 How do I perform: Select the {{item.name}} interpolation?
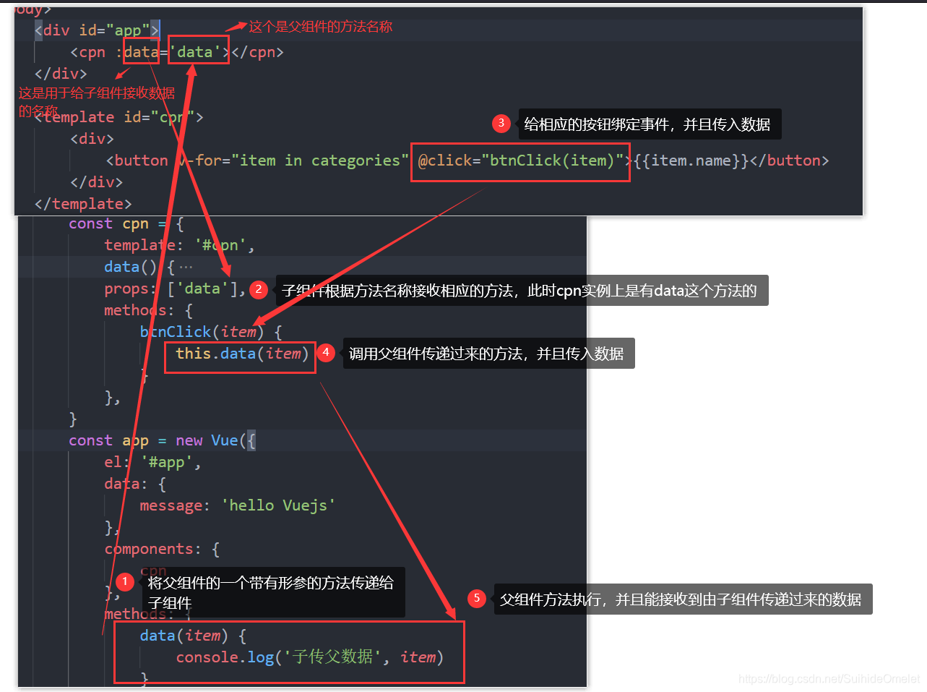[x=691, y=161]
